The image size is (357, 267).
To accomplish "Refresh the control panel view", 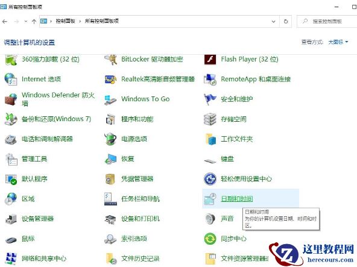I will [x=286, y=22].
